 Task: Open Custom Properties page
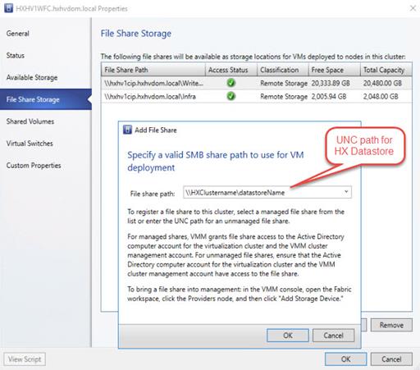point(34,166)
